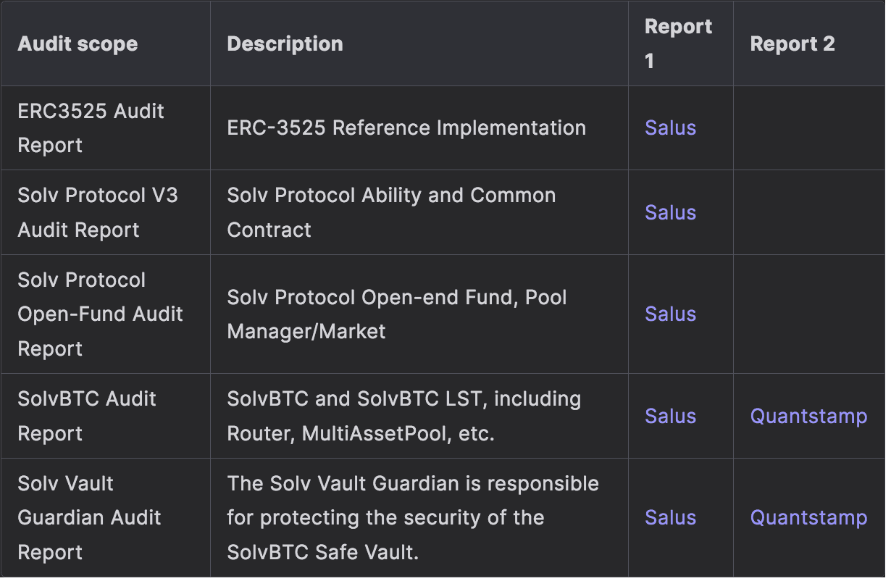Open Salus report for Solv Protocol V3
Screen dimensions: 891x581
[x=670, y=212]
